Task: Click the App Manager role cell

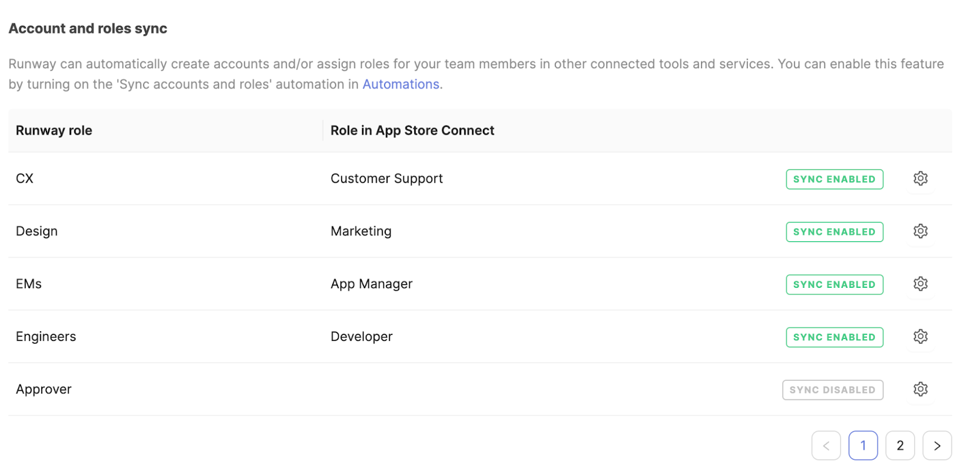Action: click(371, 284)
